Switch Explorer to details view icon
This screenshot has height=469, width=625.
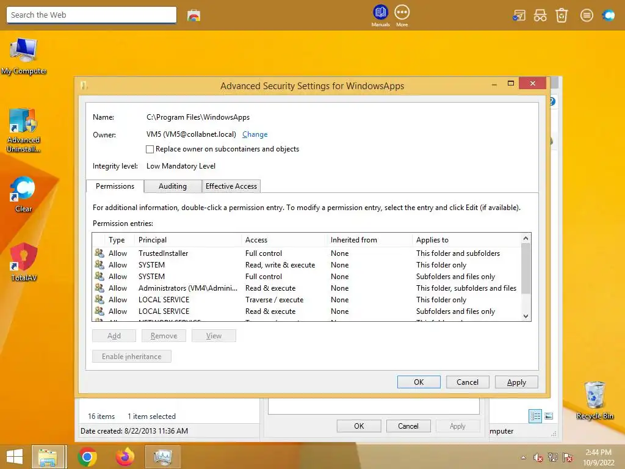pyautogui.click(x=535, y=416)
